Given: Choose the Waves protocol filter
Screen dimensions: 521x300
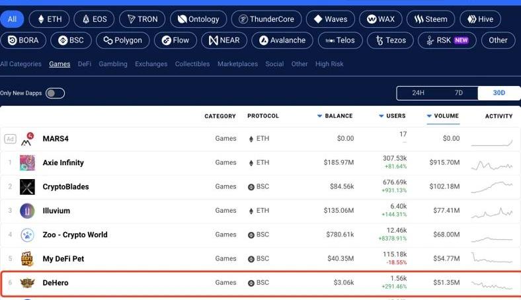Looking at the screenshot, I should tap(331, 19).
